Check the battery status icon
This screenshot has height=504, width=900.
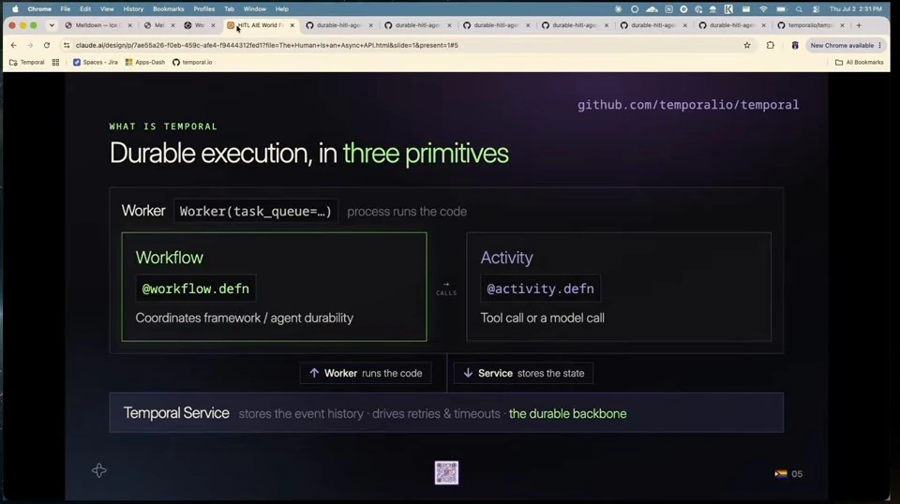(781, 9)
